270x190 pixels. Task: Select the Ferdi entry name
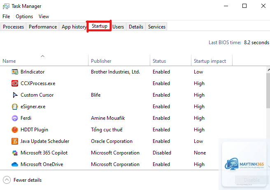pos(26,118)
